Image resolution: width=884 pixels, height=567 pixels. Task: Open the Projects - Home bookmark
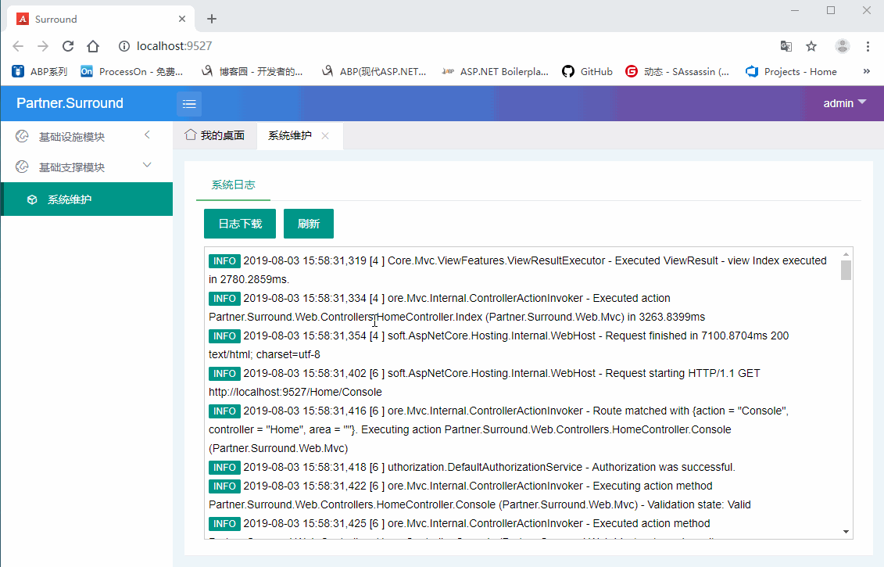791,72
